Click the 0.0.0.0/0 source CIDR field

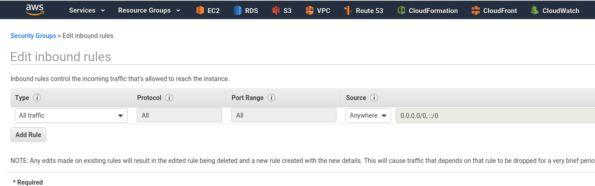[495, 115]
